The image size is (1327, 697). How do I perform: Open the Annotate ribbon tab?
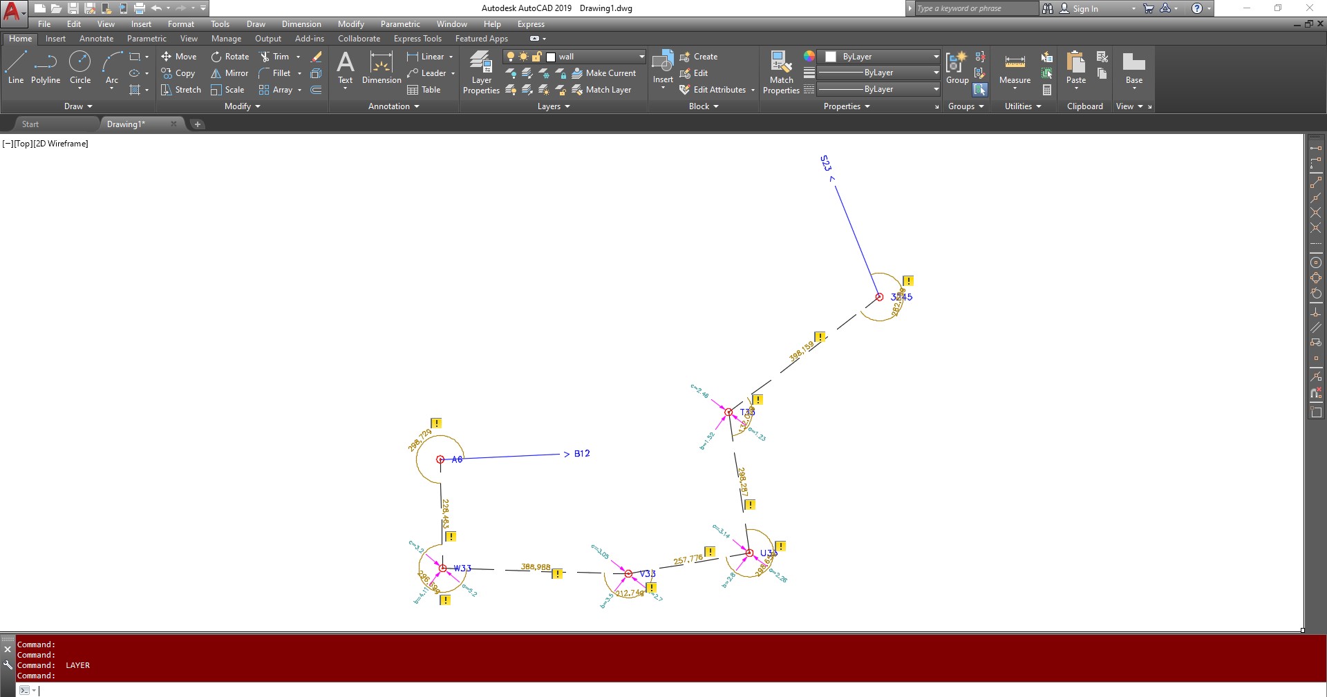[96, 39]
